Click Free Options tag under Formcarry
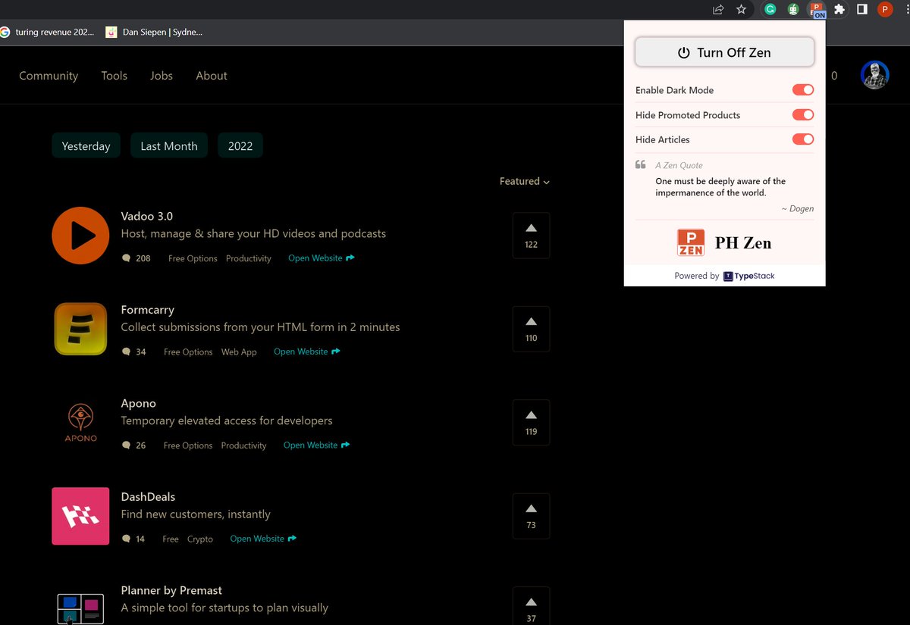Screen dimensions: 910x625 click(188, 352)
